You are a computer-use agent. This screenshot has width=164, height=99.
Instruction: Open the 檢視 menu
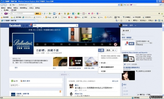[x=16, y=8]
